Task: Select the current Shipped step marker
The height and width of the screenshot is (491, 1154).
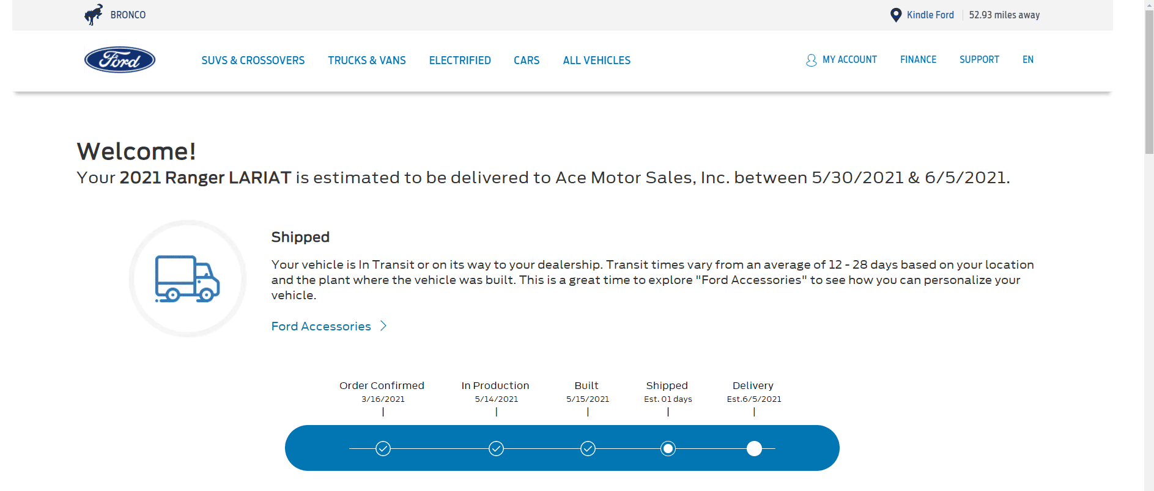Action: (x=668, y=449)
